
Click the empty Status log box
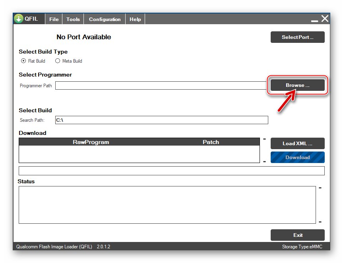click(167, 205)
